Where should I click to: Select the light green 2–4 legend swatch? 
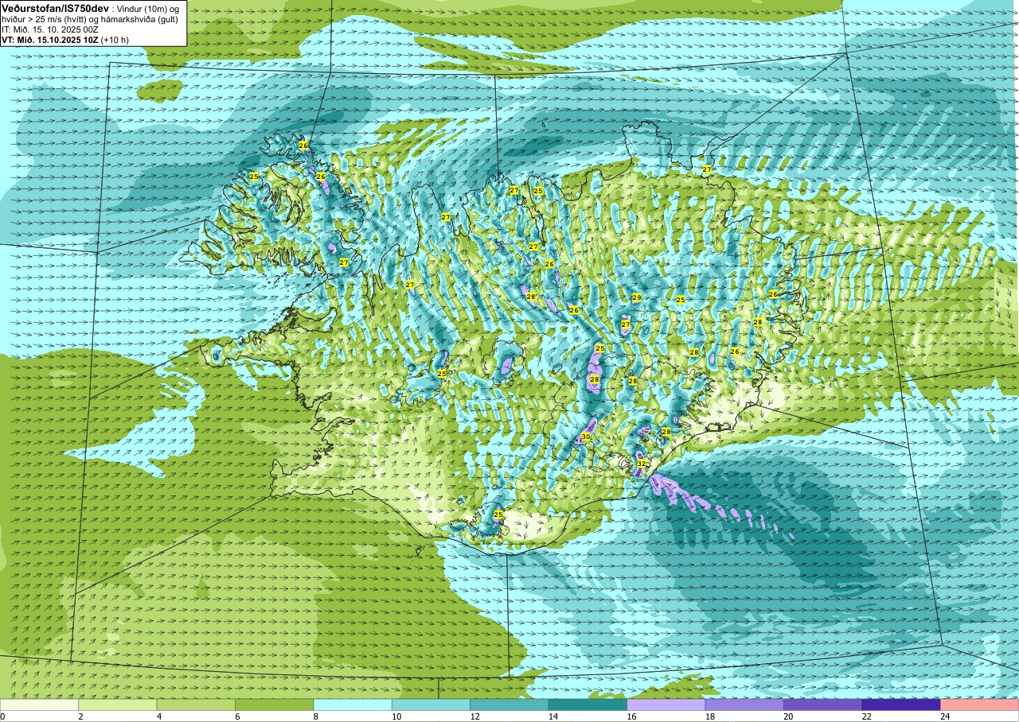click(118, 705)
